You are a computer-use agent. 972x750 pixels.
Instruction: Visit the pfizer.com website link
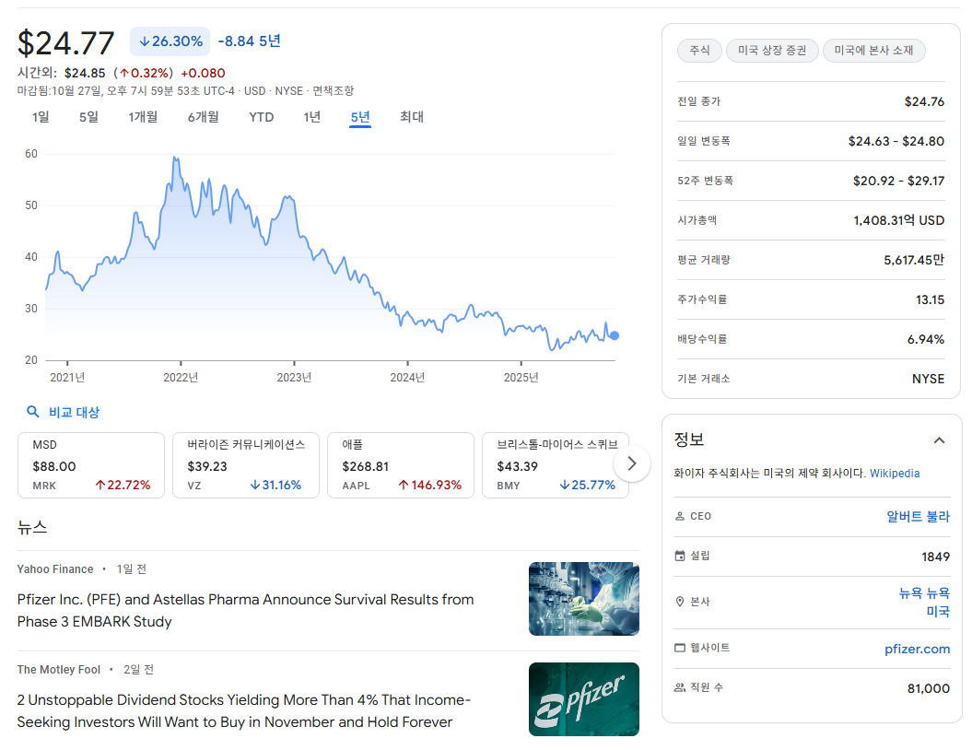tap(917, 649)
